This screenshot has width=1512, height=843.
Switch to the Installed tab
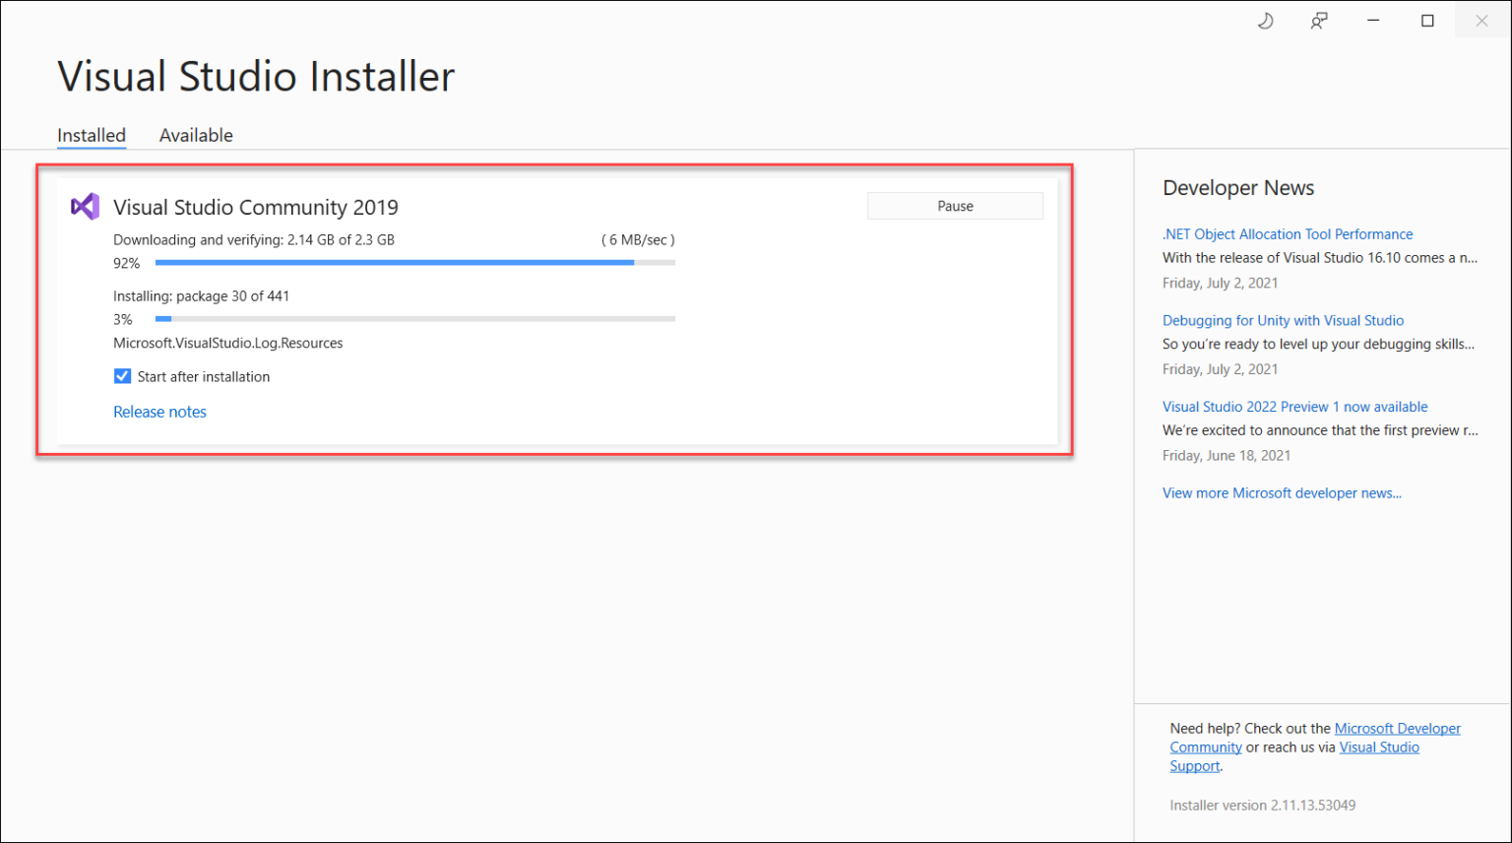coord(92,135)
